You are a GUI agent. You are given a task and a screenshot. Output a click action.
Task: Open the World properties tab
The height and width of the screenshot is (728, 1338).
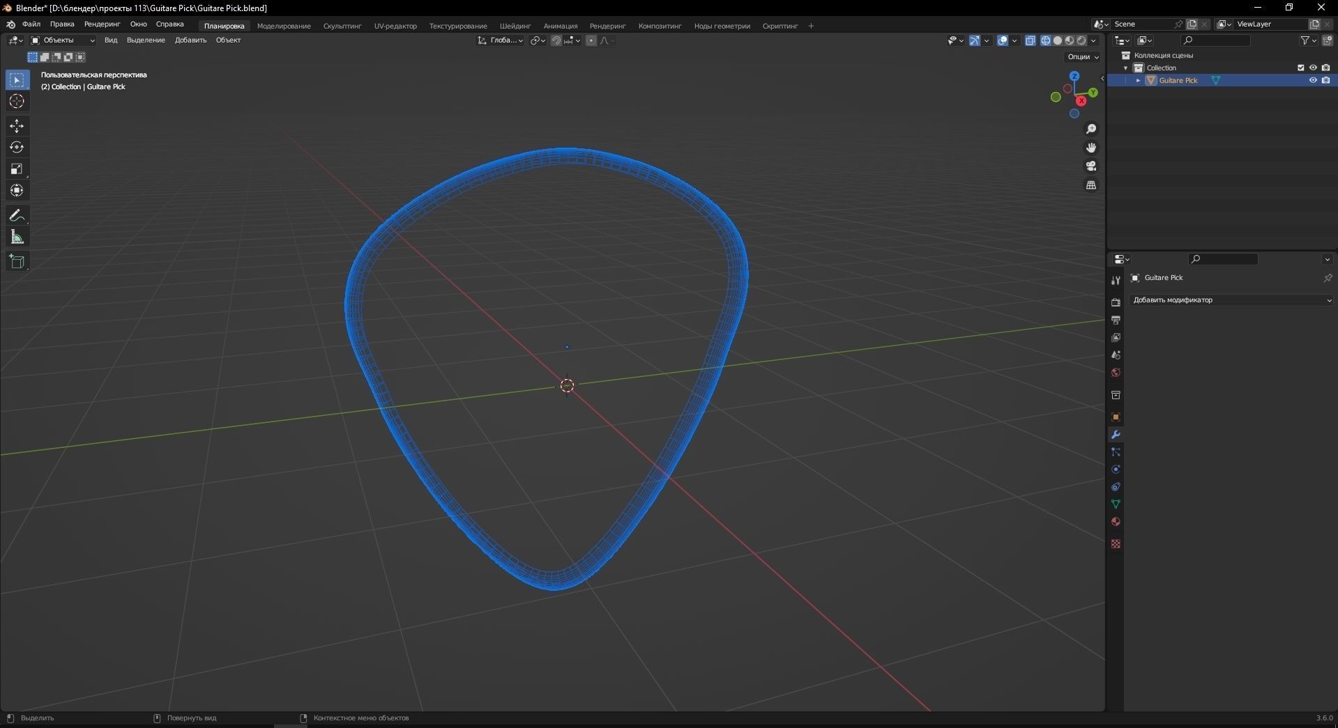tap(1116, 373)
